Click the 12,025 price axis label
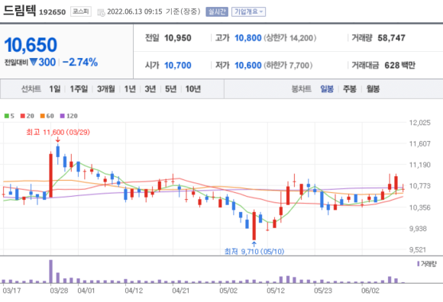 pyautogui.click(x=420, y=122)
